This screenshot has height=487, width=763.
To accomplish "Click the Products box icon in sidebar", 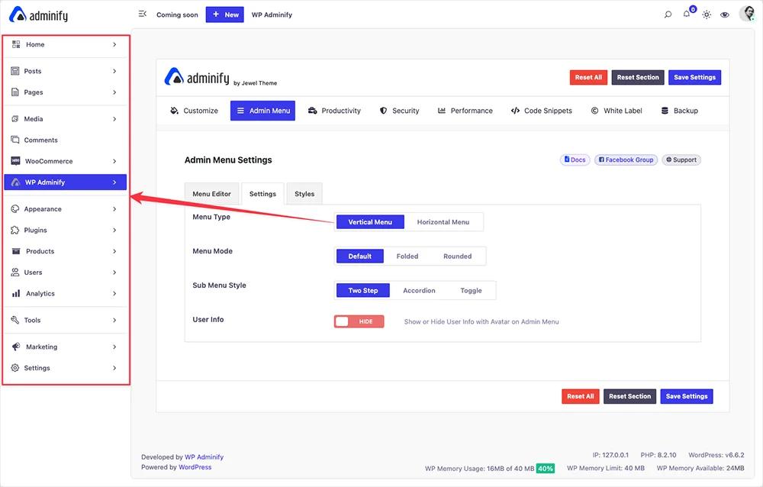I will pos(16,251).
